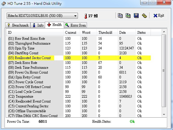Click the Health Status label
The height and width of the screenshot is (130, 173).
pyautogui.click(x=102, y=122)
